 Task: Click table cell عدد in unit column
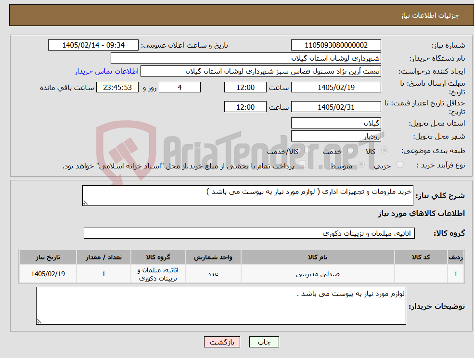[x=213, y=274]
